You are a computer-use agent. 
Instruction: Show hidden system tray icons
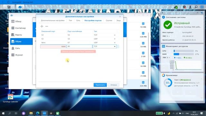click(x=173, y=113)
